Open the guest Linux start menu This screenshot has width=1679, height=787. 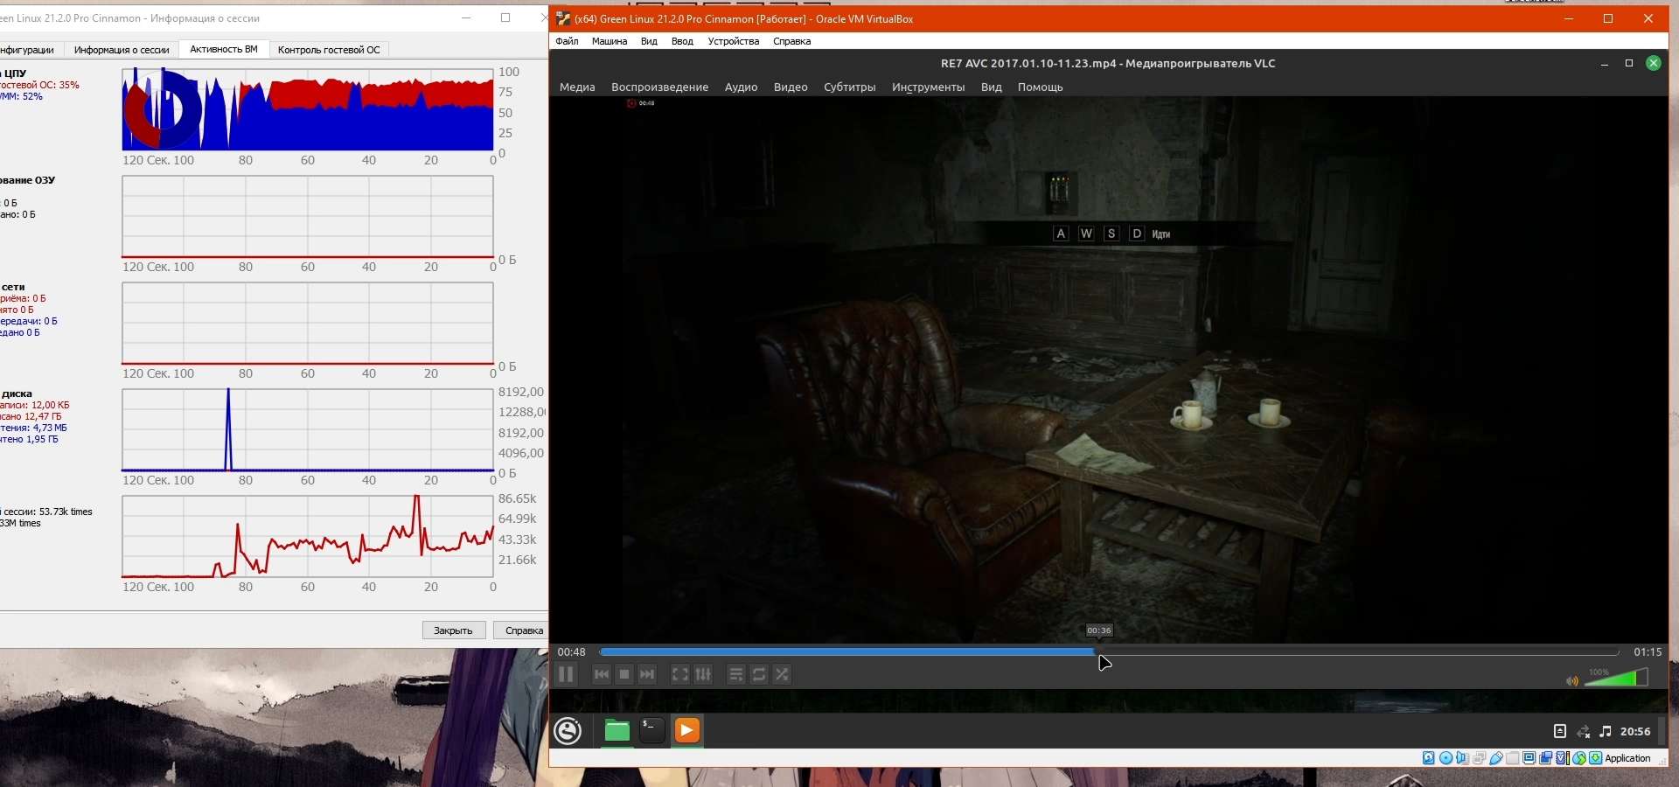[568, 731]
